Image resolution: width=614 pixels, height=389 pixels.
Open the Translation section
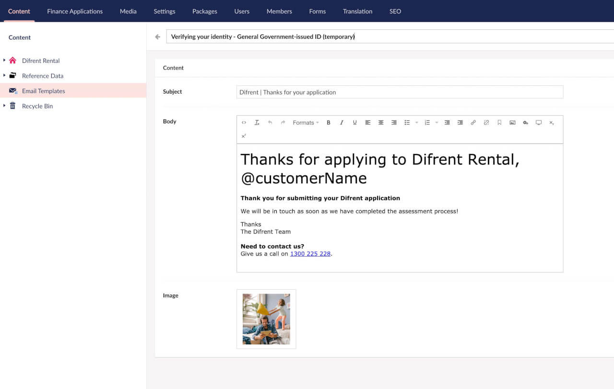[x=357, y=11]
